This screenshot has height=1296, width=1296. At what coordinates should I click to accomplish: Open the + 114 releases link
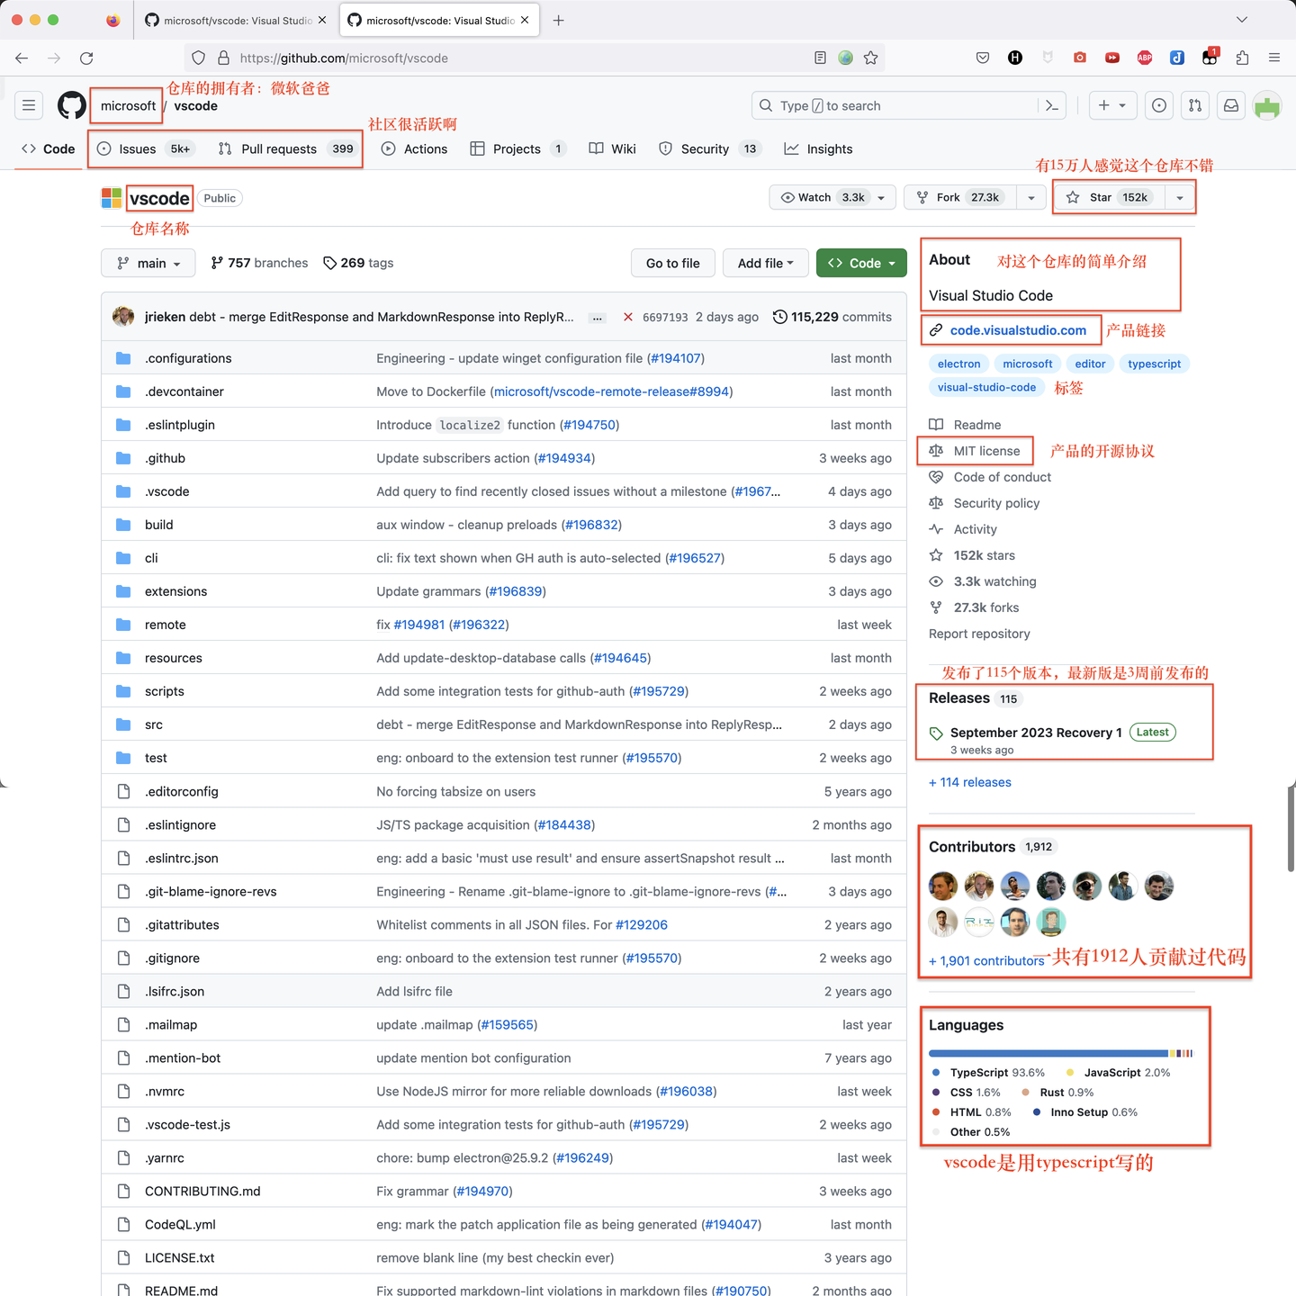tap(970, 782)
